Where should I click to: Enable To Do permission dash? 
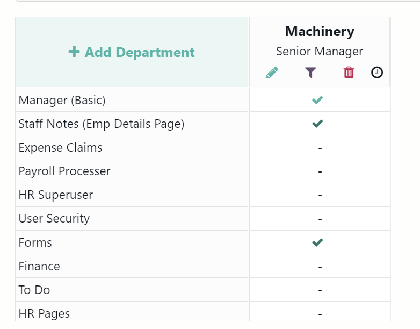[320, 290]
